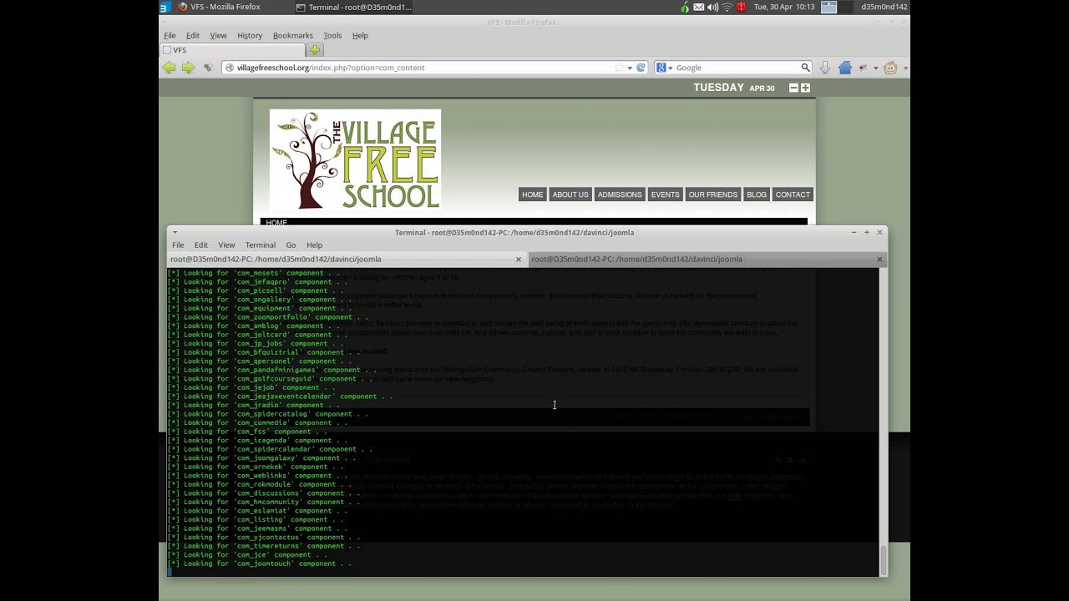The width and height of the screenshot is (1069, 601).
Task: Open the Terminal menu in terminal window
Action: tap(261, 245)
